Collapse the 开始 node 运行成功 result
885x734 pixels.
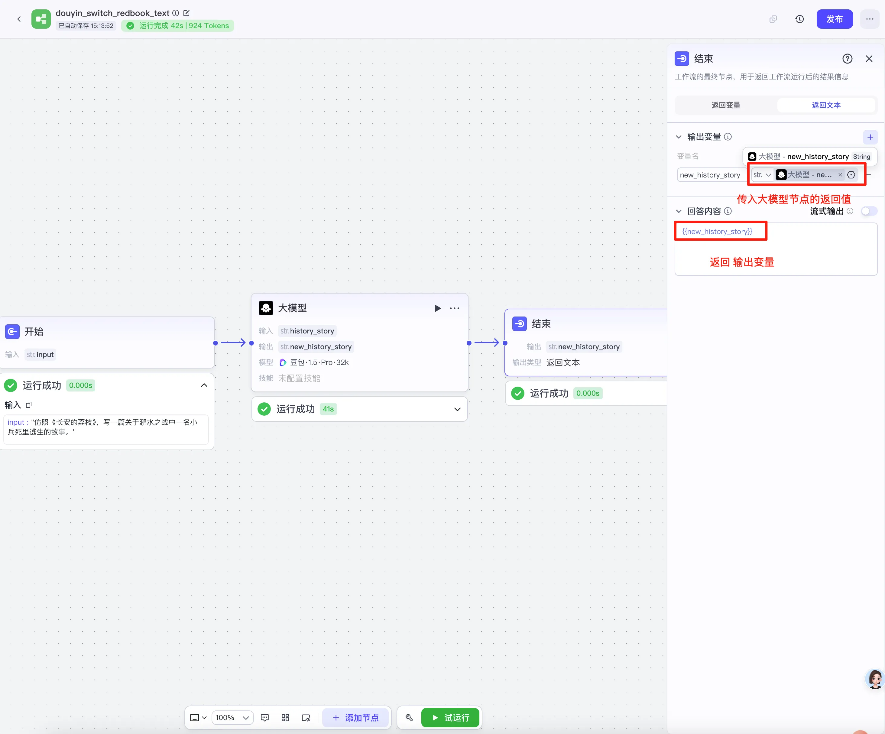[204, 385]
